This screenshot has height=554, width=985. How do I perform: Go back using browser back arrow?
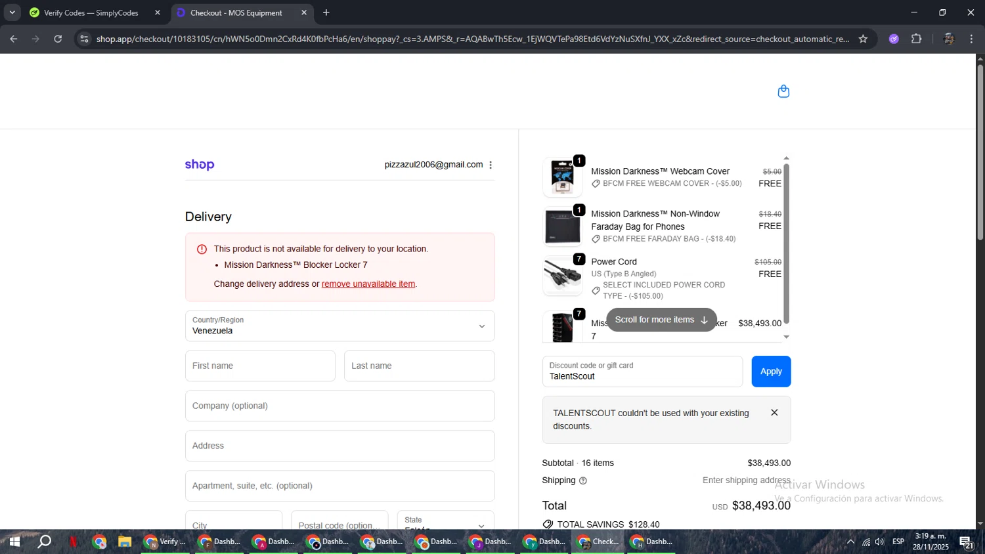pos(14,39)
